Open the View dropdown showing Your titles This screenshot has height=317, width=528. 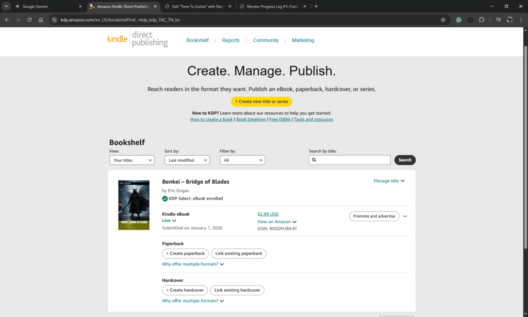(x=132, y=160)
